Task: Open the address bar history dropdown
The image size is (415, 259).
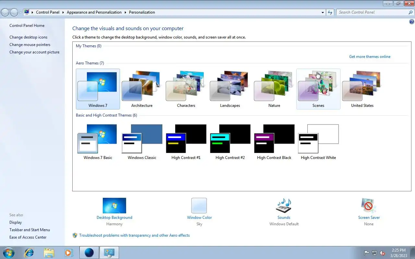Action: [323, 12]
